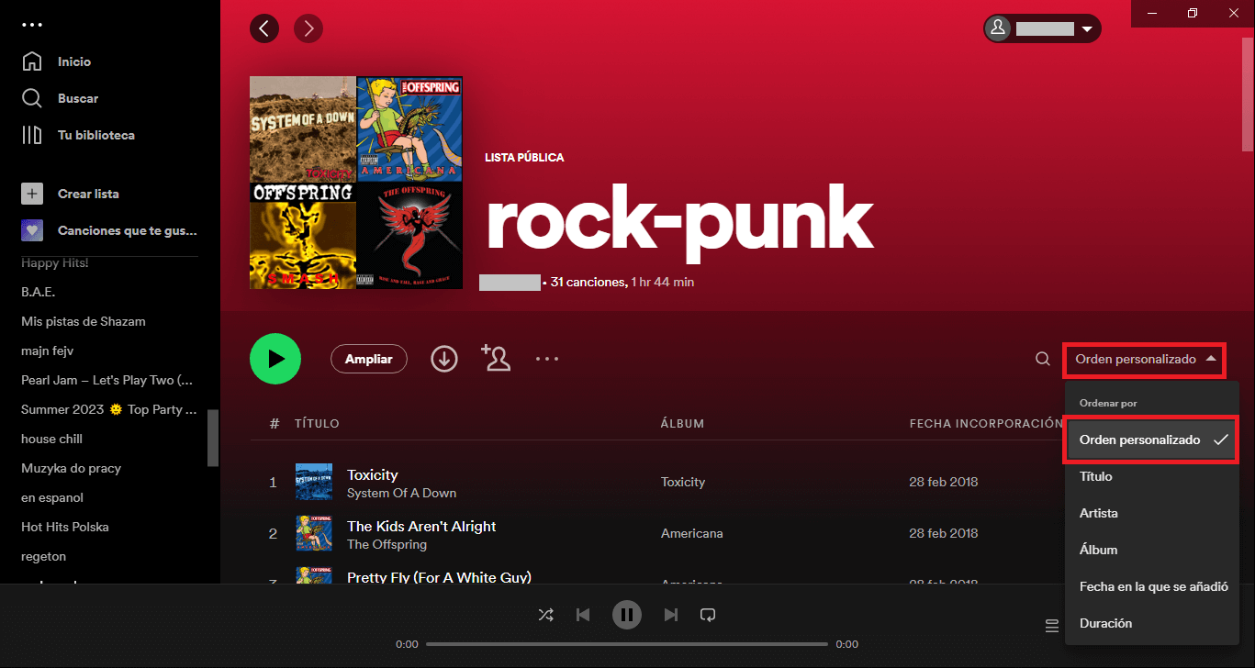
Task: Click the Crear lista label
Action: [x=88, y=194]
